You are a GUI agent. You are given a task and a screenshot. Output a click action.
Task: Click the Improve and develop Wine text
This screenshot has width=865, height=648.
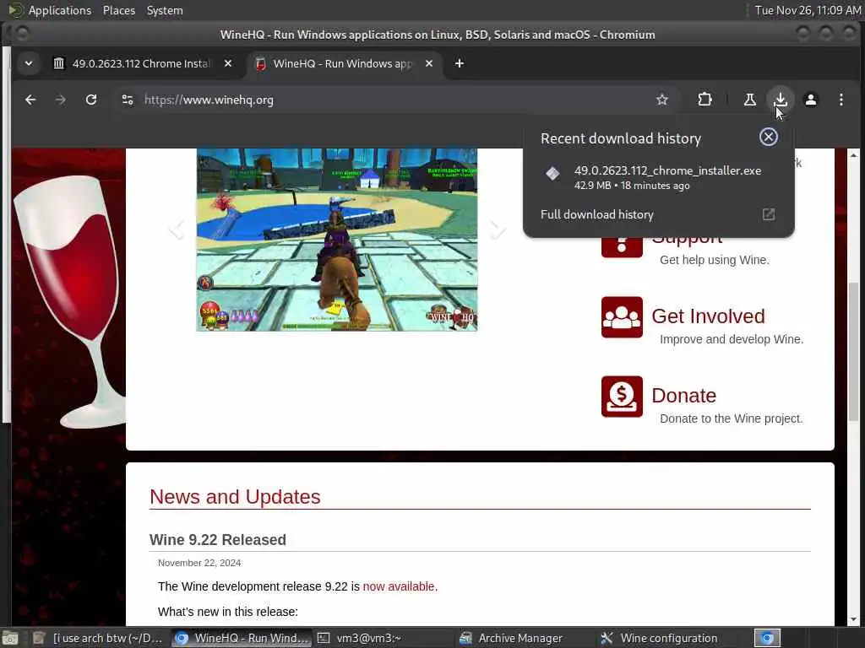pyautogui.click(x=732, y=339)
